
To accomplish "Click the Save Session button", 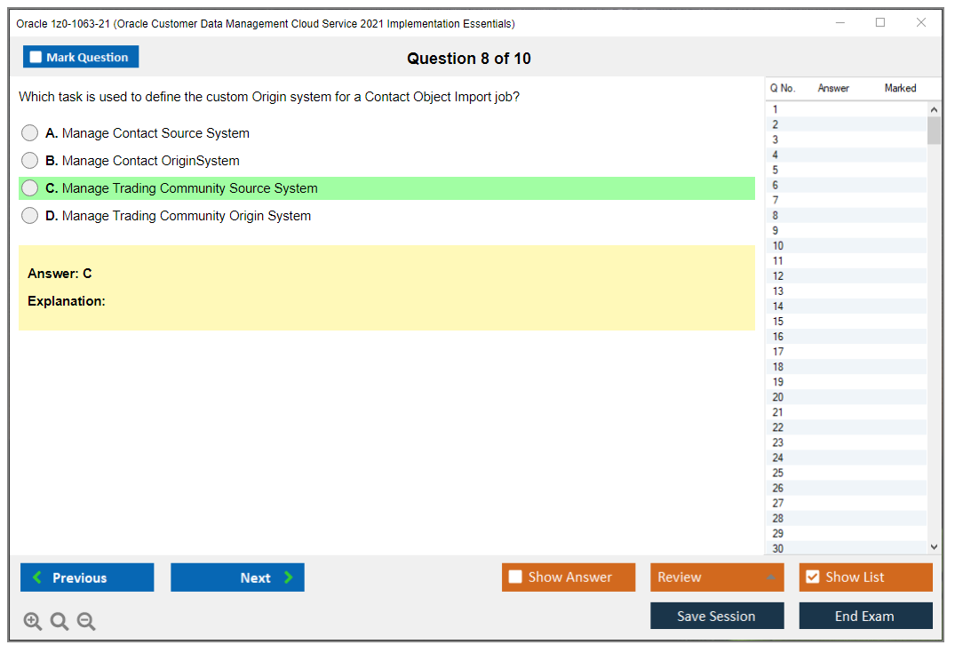I will click(x=717, y=615).
